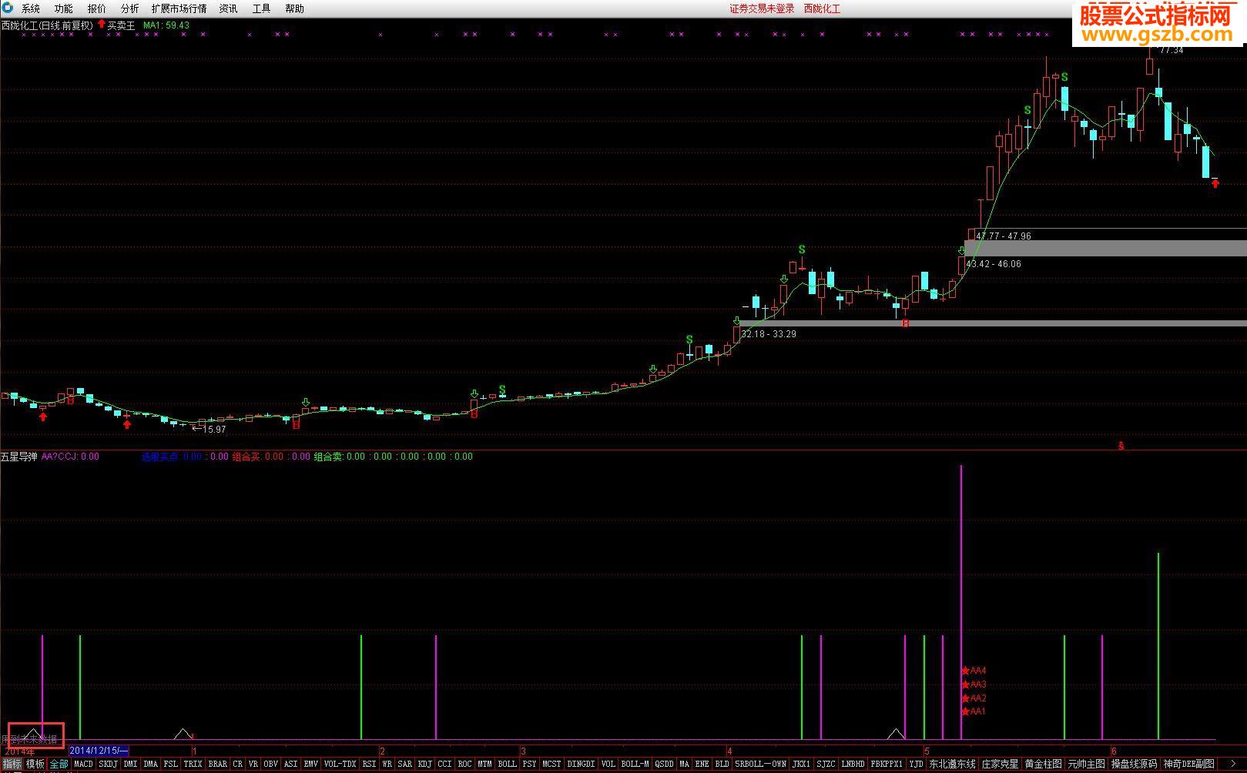
Task: Switch indicator to 元帅主图
Action: tap(1086, 764)
